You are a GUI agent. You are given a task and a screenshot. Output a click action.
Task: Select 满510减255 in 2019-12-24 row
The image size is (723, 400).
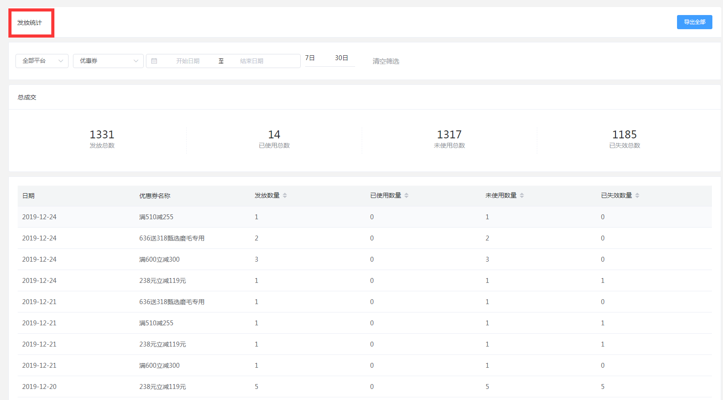click(x=156, y=217)
